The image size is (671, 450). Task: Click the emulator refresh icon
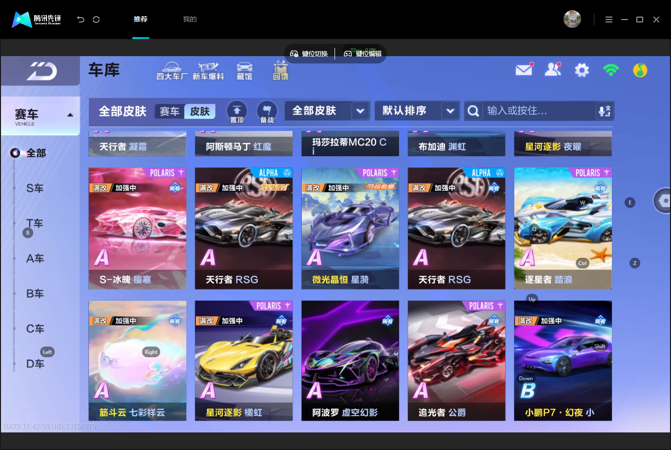coord(96,20)
